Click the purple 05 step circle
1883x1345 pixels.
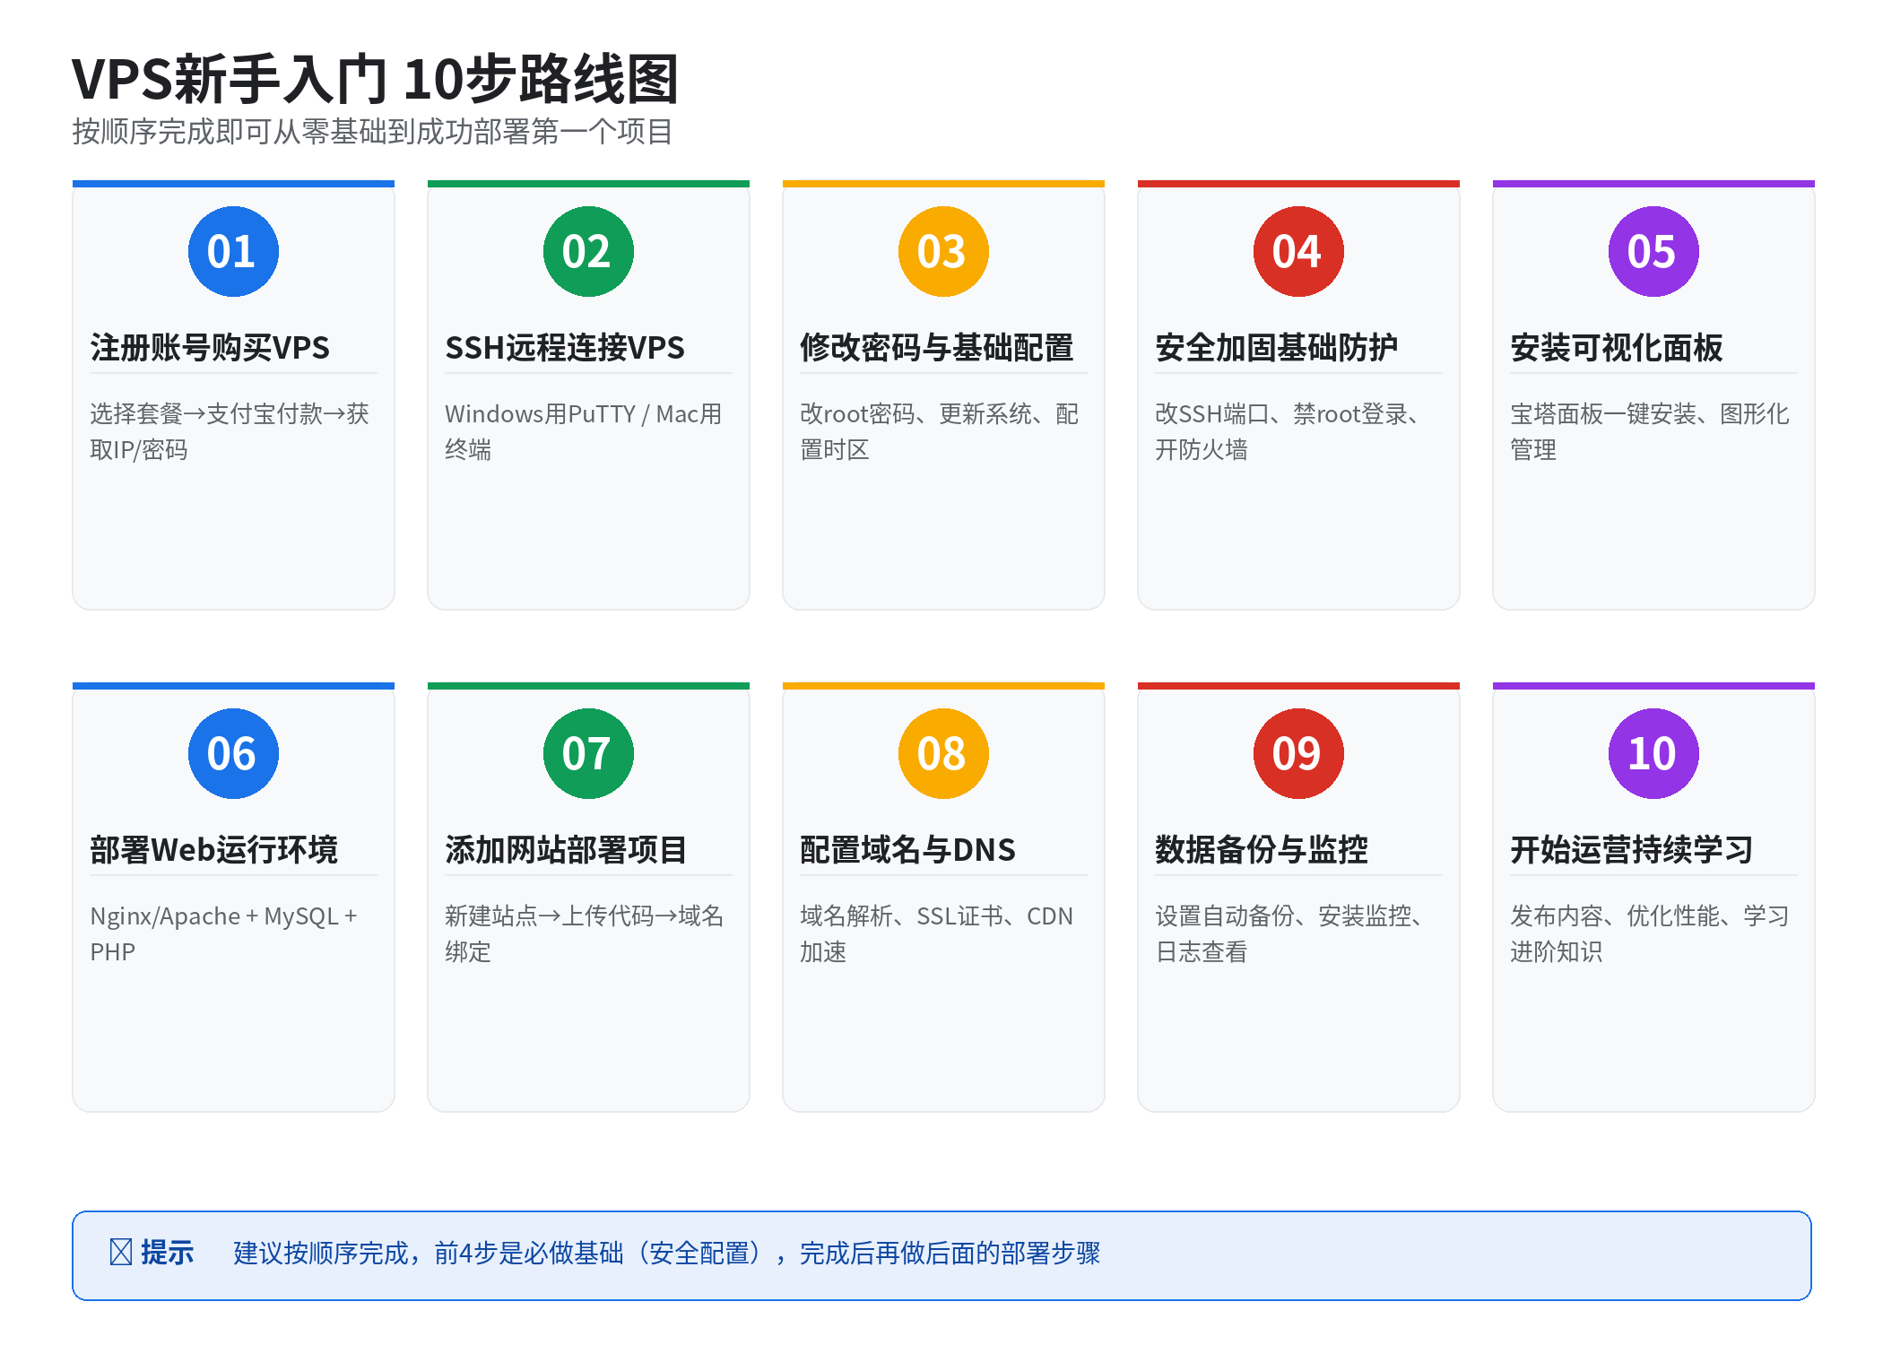pos(1653,251)
